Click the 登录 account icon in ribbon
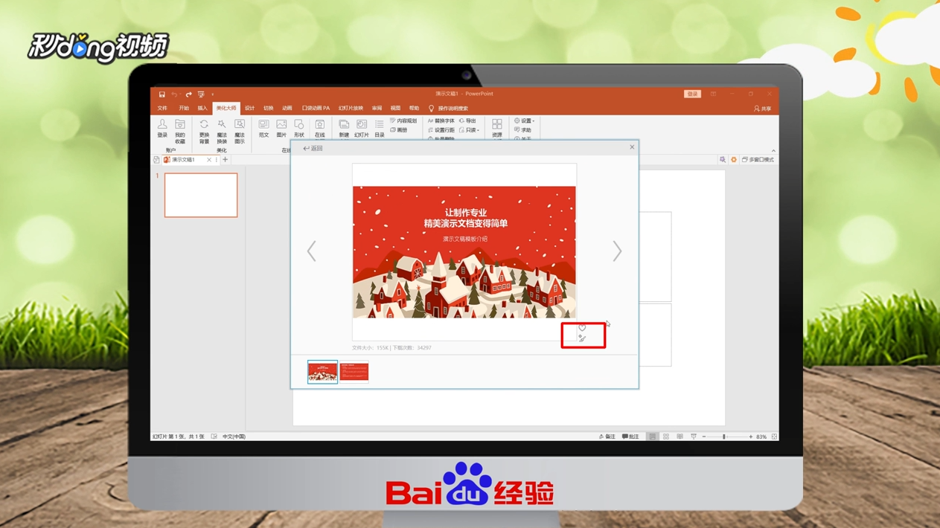This screenshot has width=940, height=528. click(162, 129)
